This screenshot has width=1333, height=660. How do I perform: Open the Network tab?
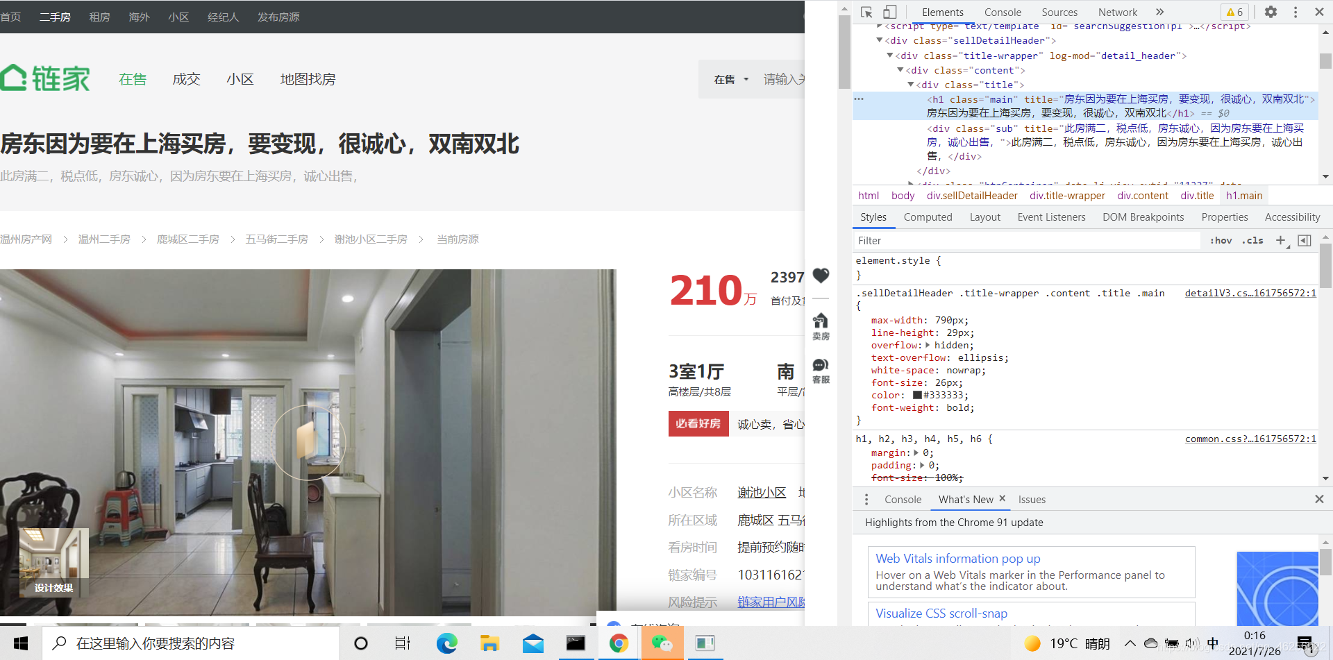point(1118,12)
